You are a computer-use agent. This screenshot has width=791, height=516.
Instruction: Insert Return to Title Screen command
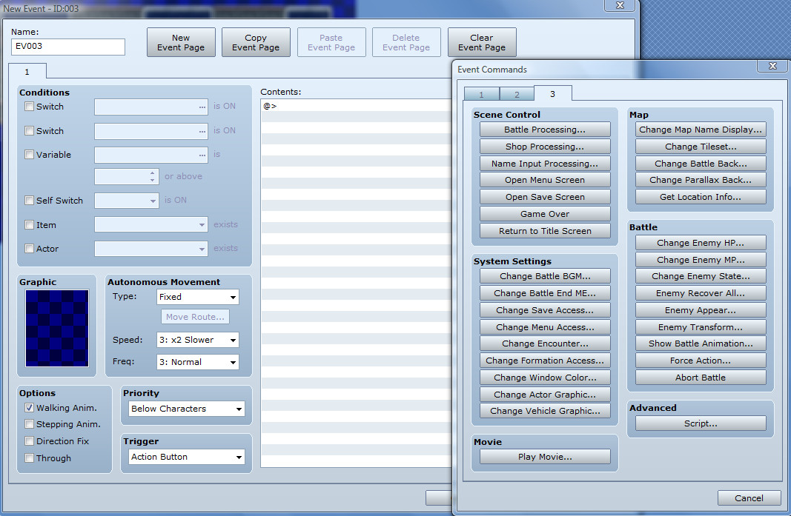tap(545, 231)
